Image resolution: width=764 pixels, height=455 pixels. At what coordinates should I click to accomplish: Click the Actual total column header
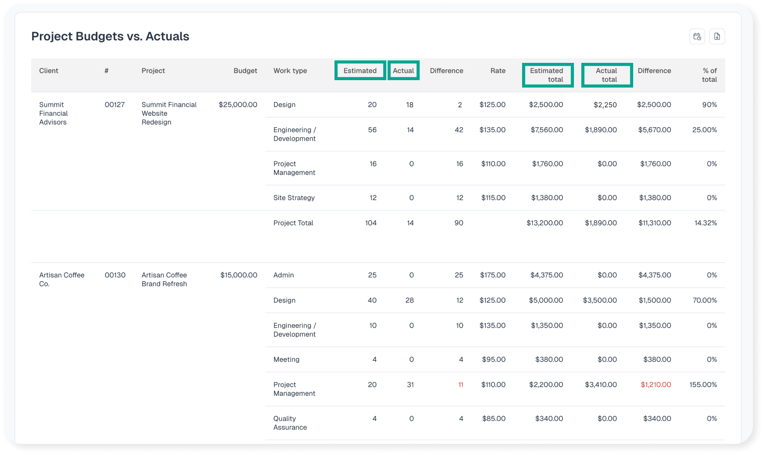(607, 75)
